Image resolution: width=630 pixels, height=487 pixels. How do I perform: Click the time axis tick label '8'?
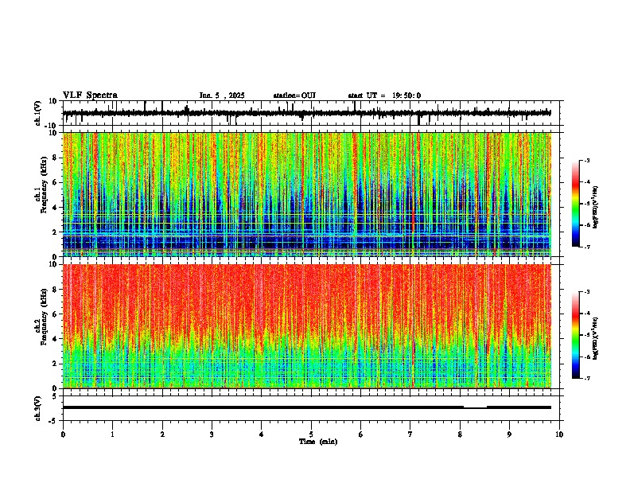pos(460,434)
